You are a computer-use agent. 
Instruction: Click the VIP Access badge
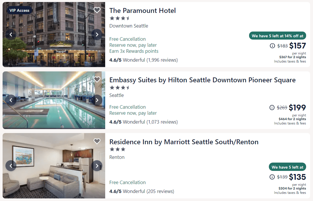pos(19,10)
